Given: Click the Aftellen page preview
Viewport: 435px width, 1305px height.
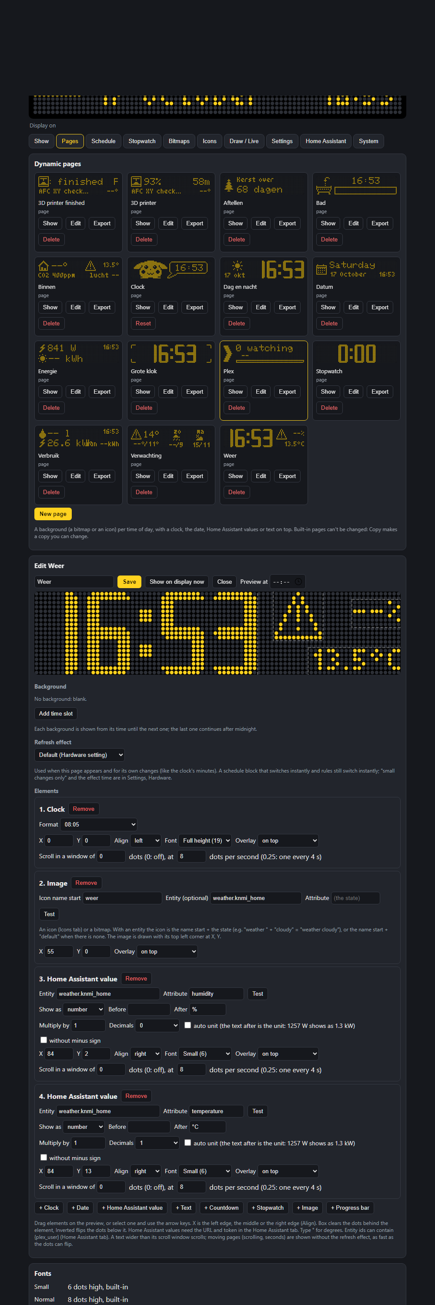Looking at the screenshot, I should (264, 185).
